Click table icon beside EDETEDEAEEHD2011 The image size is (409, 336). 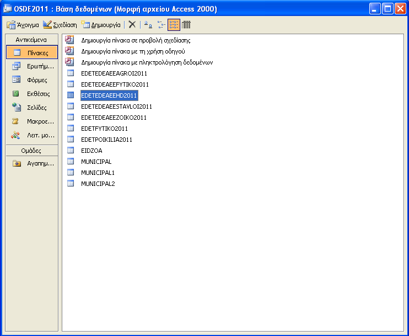click(71, 95)
